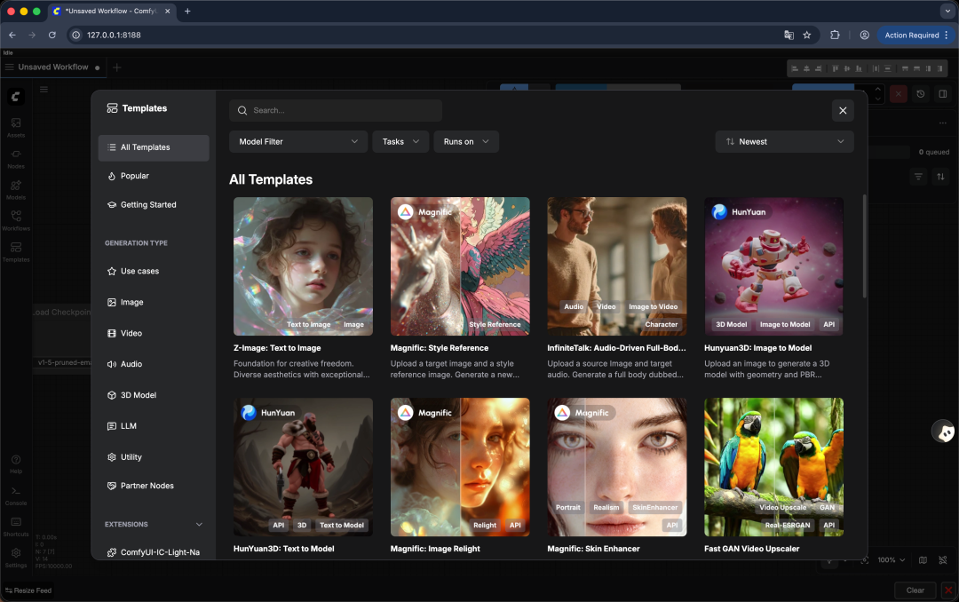Open the Nodes sidebar panel

click(x=16, y=158)
